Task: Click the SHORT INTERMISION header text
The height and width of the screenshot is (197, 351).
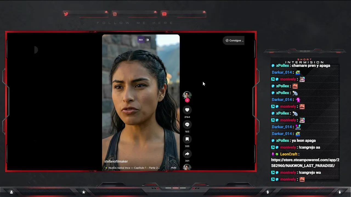Action: point(304,61)
